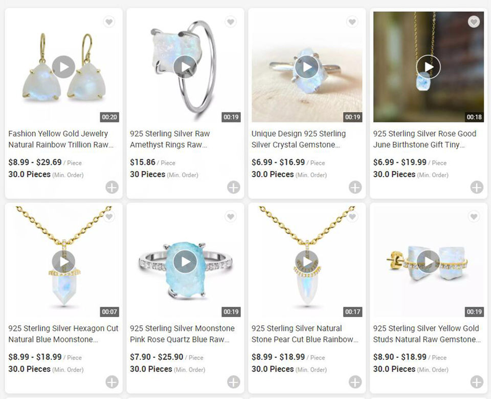This screenshot has height=399, width=491.
Task: Play the yellow gold studs video
Action: coord(429,262)
